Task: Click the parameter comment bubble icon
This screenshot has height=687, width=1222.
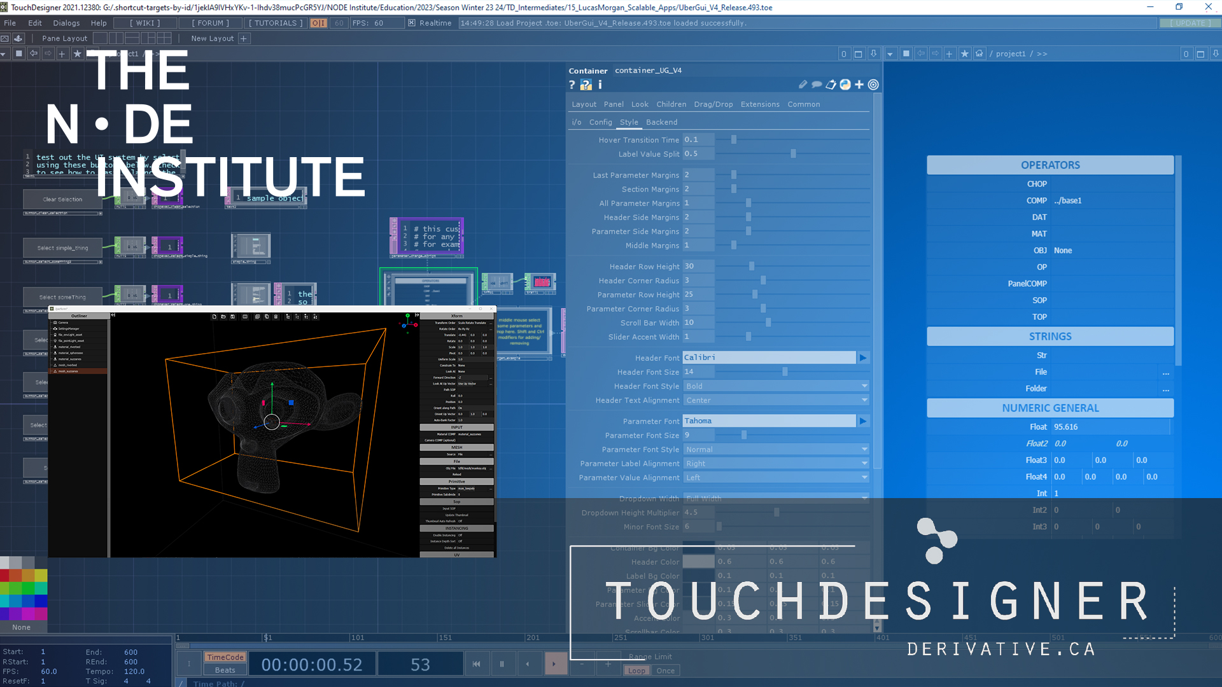Action: 817,85
